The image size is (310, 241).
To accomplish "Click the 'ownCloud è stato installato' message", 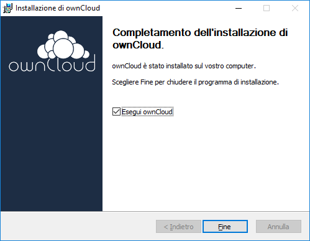I will click(x=184, y=66).
